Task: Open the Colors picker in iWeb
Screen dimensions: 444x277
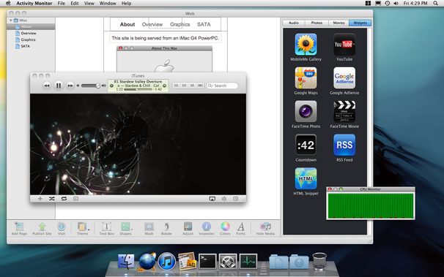Action: (x=225, y=229)
